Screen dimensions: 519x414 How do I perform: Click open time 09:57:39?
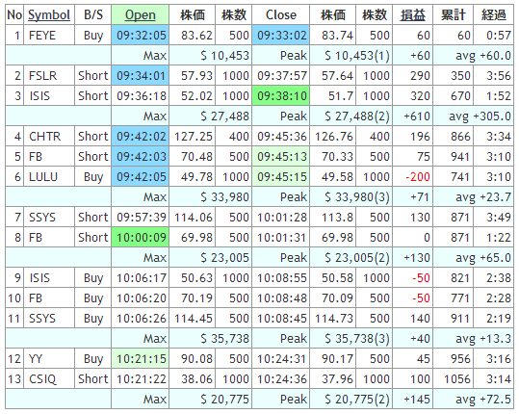point(141,217)
